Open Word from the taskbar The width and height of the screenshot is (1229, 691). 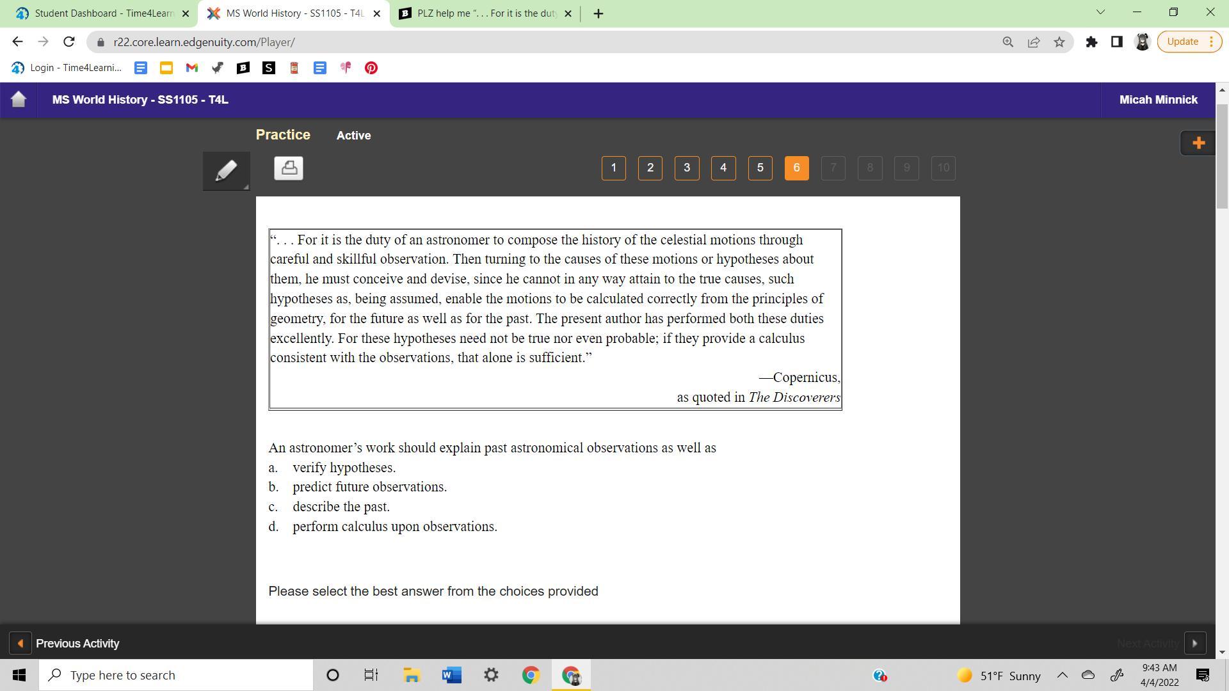click(x=451, y=676)
